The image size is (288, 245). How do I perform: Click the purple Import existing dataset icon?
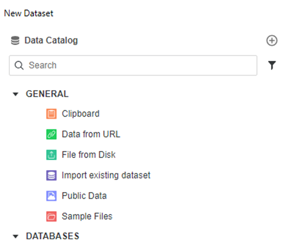pyautogui.click(x=51, y=175)
